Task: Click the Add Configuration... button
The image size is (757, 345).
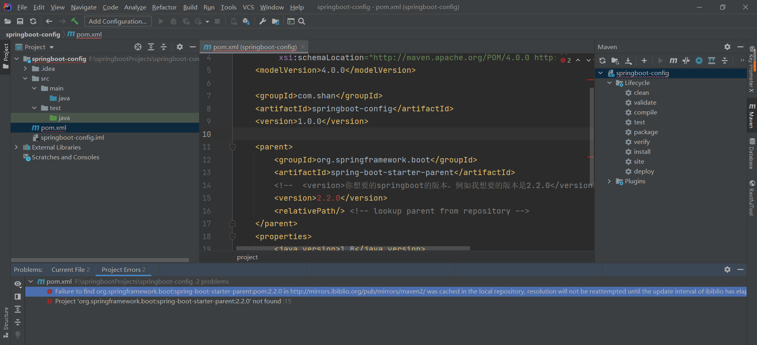Action: click(x=117, y=21)
